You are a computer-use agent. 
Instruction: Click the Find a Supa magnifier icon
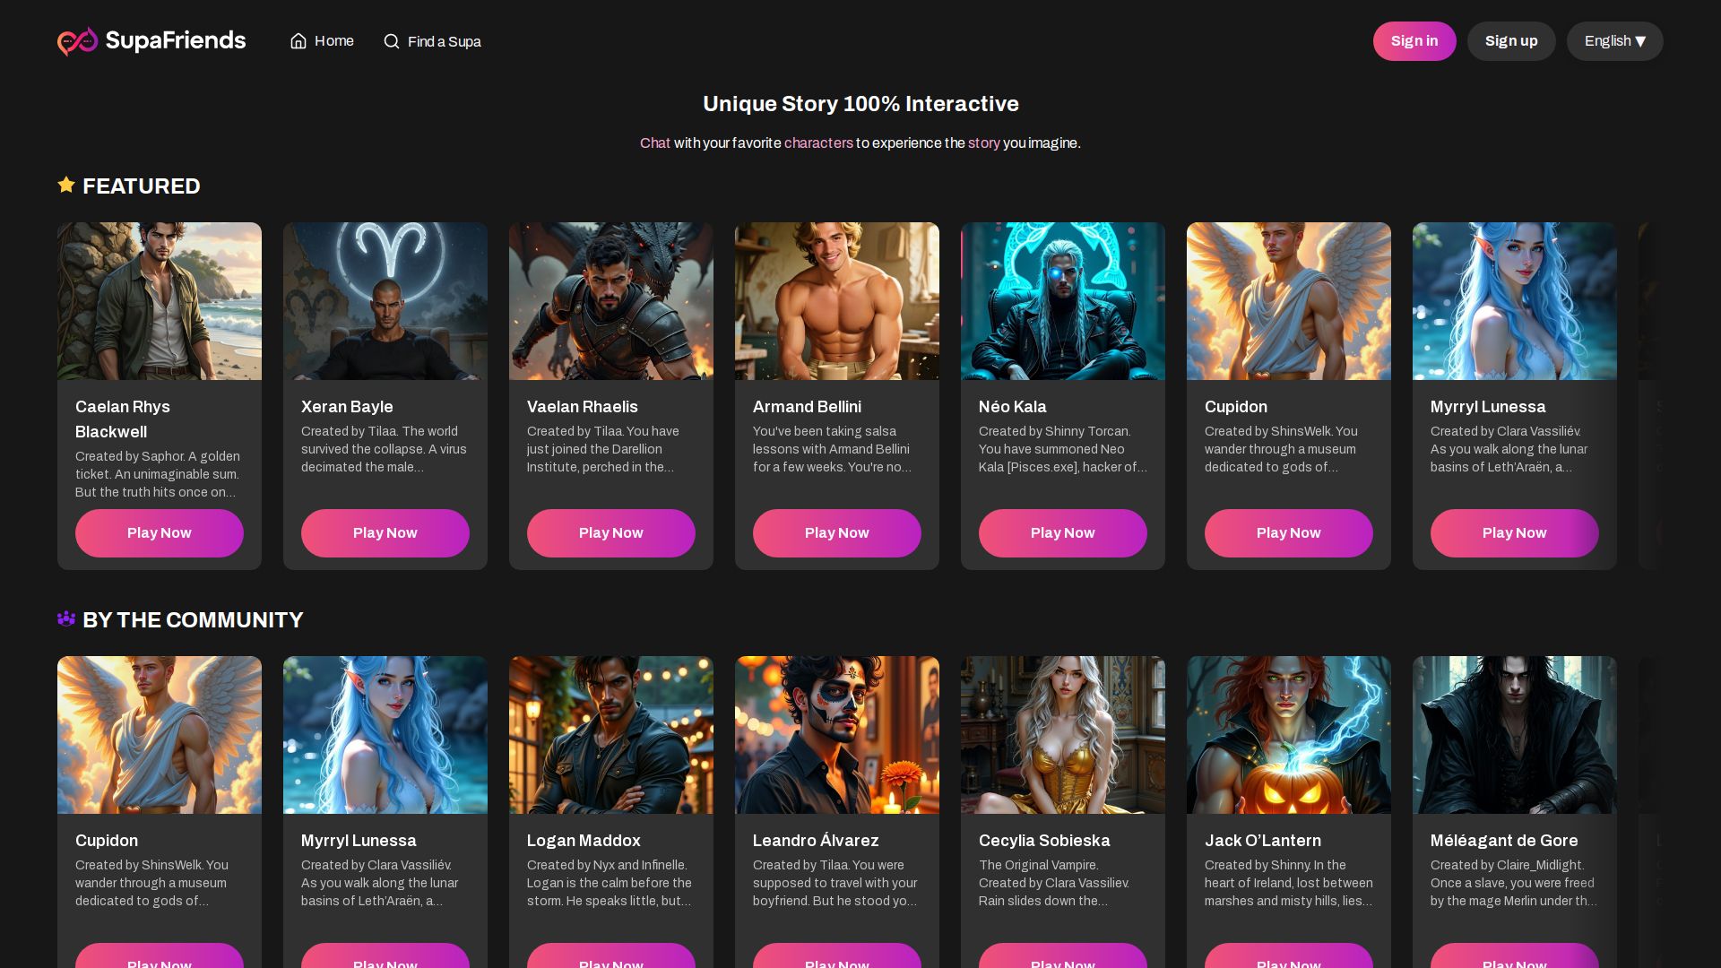pyautogui.click(x=392, y=41)
